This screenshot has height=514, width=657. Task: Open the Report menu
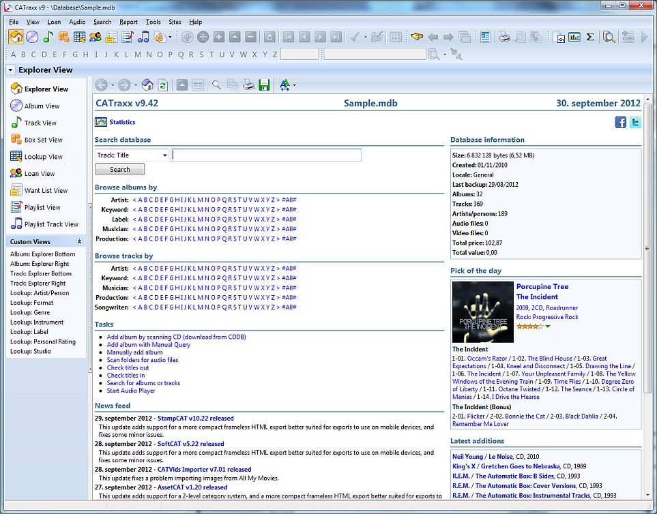click(x=128, y=22)
